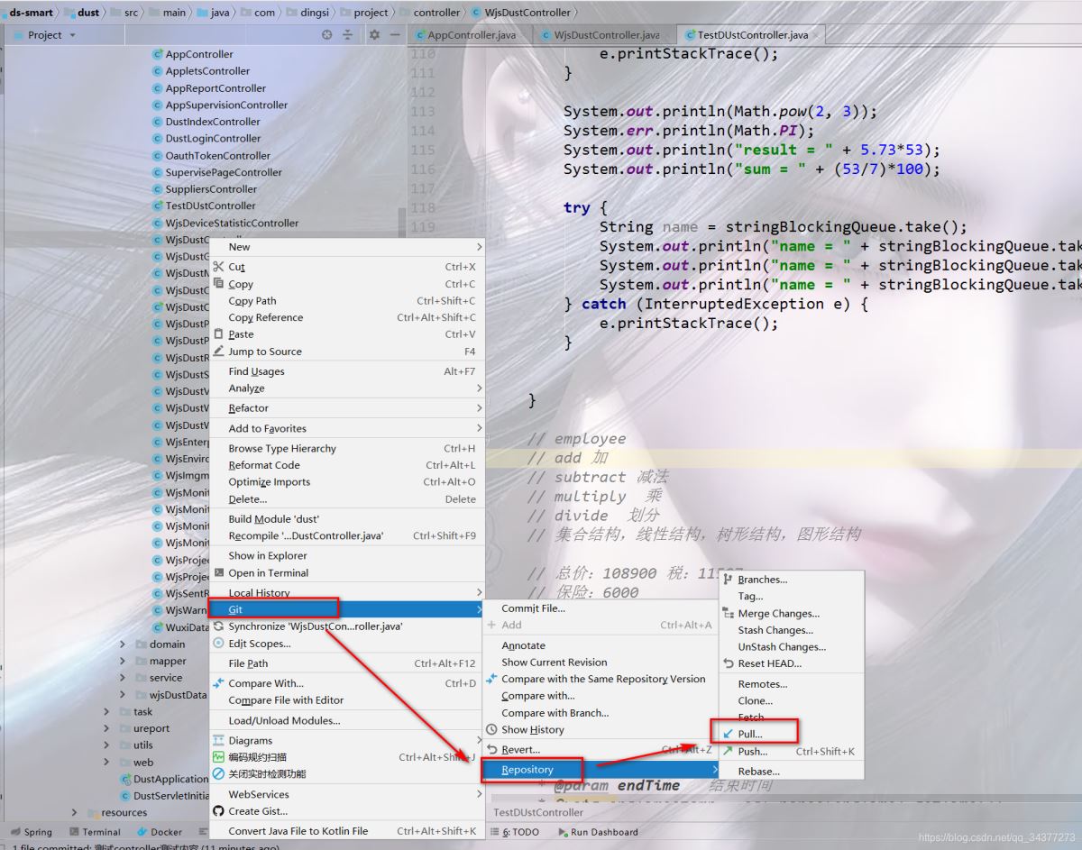Click the Create Gist GitHub icon
The height and width of the screenshot is (850, 1082).
click(218, 811)
